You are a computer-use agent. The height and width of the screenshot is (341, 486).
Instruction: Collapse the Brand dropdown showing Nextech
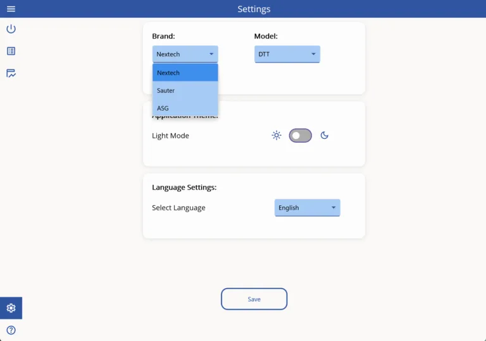click(x=185, y=54)
